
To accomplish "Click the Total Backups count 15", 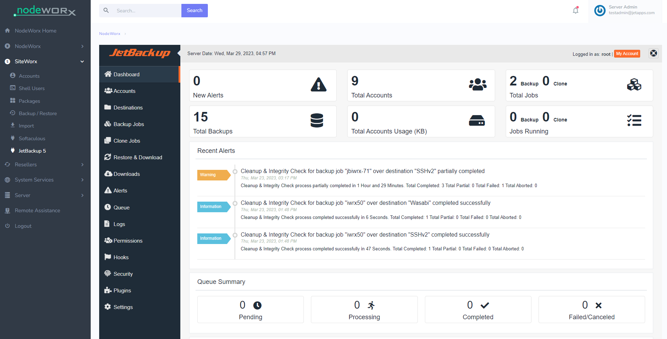I will [x=200, y=117].
